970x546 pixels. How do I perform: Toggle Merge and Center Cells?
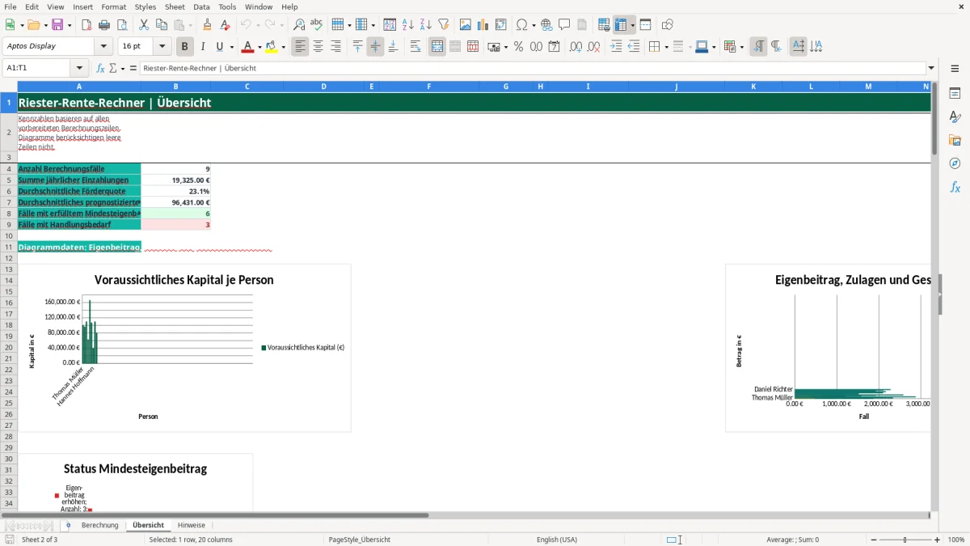click(x=437, y=47)
